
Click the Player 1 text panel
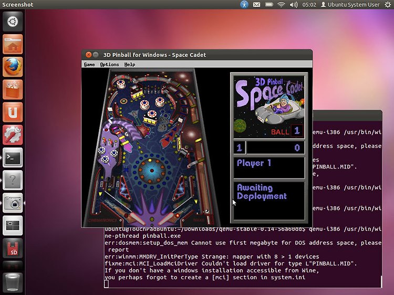269,168
